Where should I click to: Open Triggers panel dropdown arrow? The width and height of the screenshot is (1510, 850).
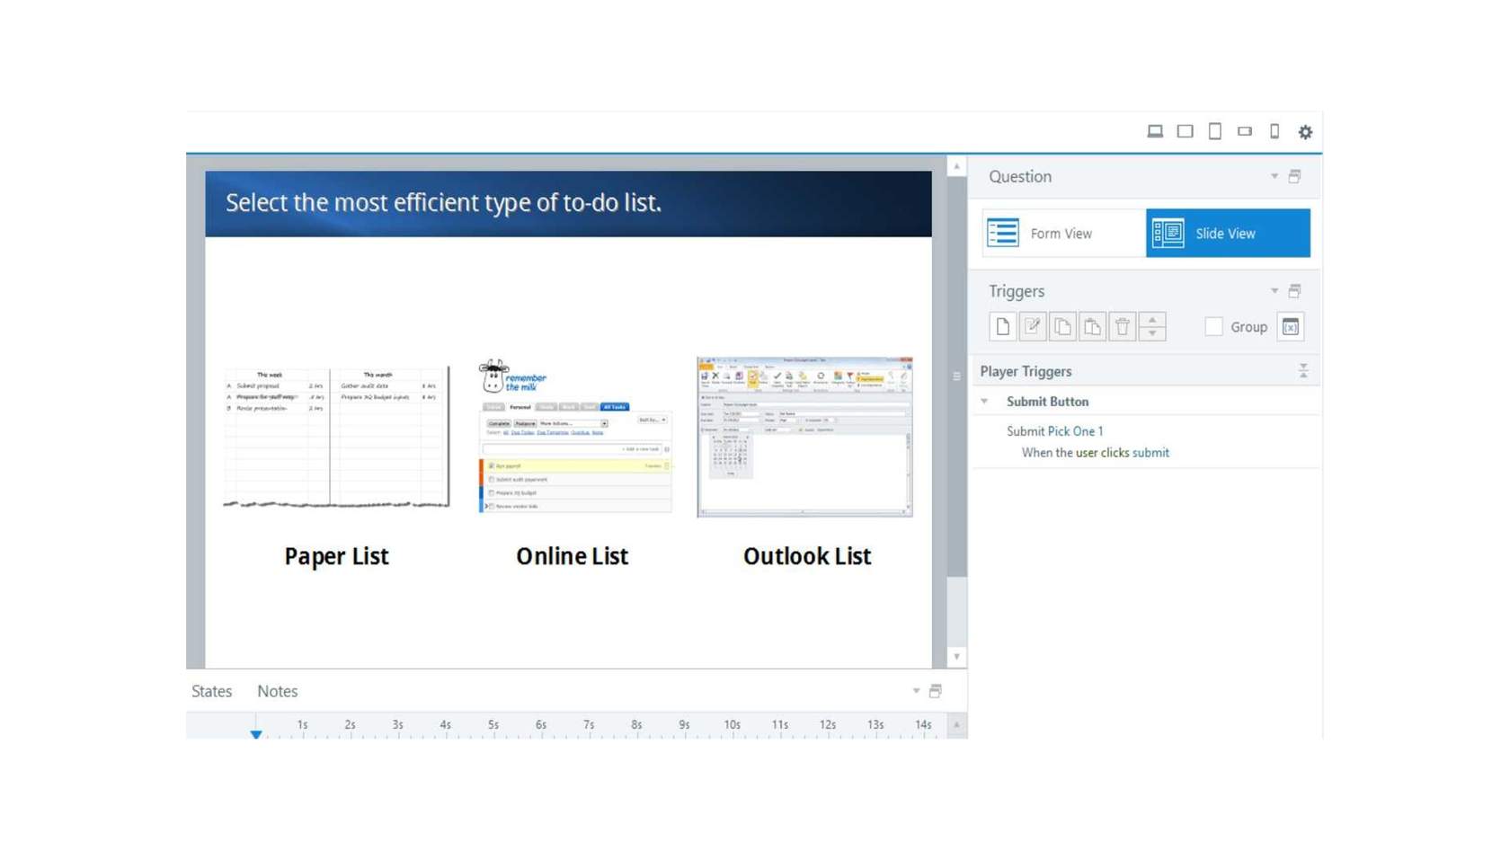pyautogui.click(x=1275, y=291)
